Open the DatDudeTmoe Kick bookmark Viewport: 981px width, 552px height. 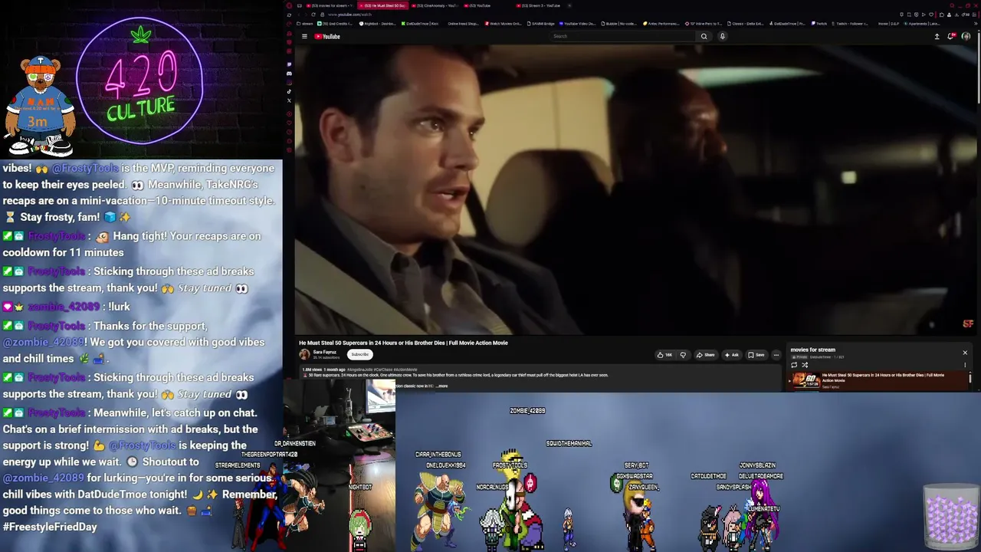[420, 24]
